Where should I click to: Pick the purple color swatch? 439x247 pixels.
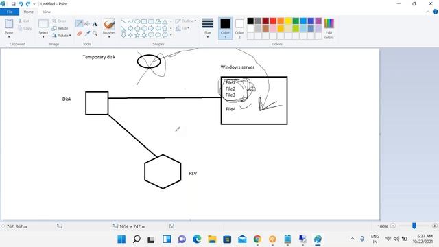point(318,21)
